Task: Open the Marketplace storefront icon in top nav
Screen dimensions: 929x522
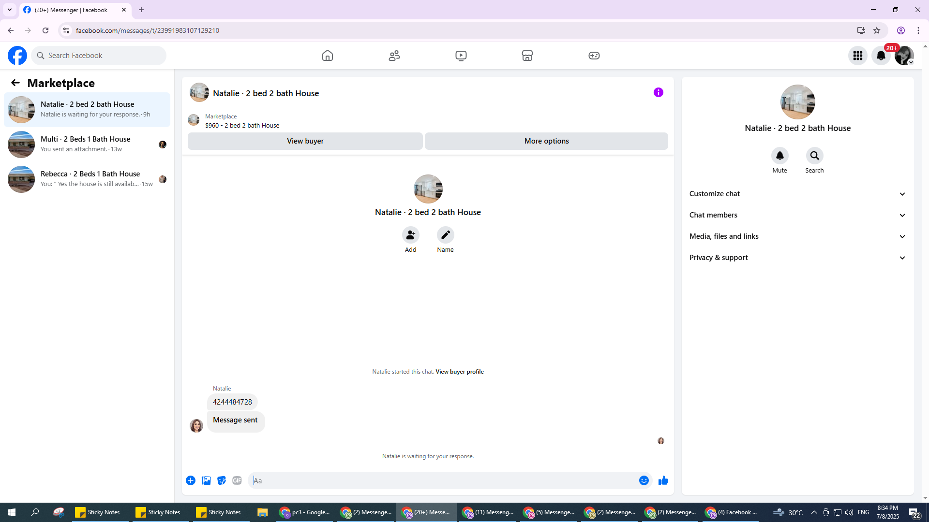Action: tap(527, 56)
